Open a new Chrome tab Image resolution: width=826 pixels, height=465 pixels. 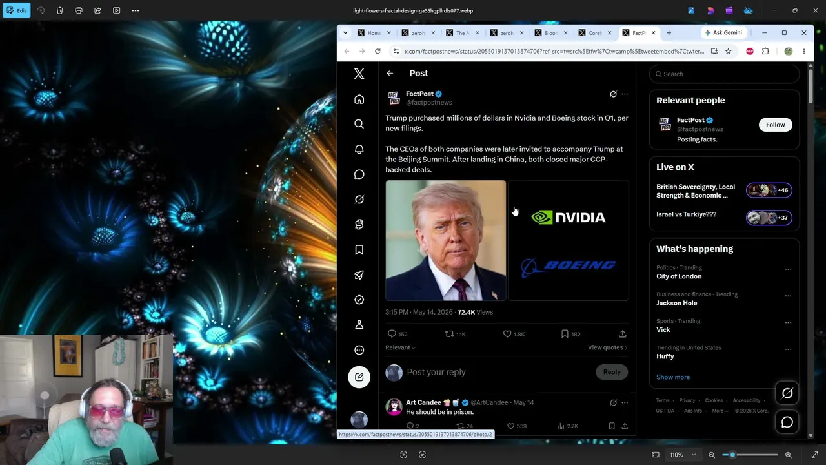click(669, 33)
